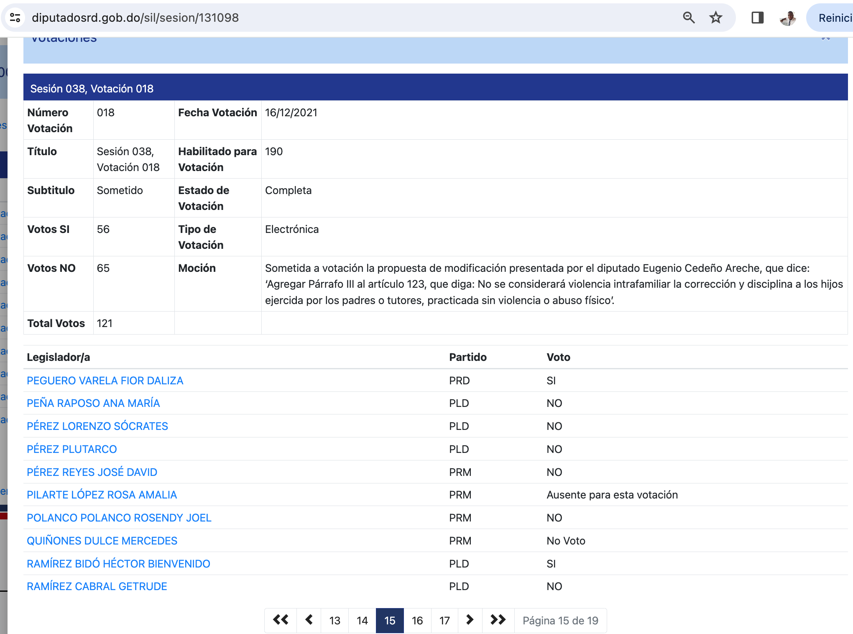The image size is (853, 634).
Task: Click the Habilitado para Votación value 190
Action: (274, 151)
